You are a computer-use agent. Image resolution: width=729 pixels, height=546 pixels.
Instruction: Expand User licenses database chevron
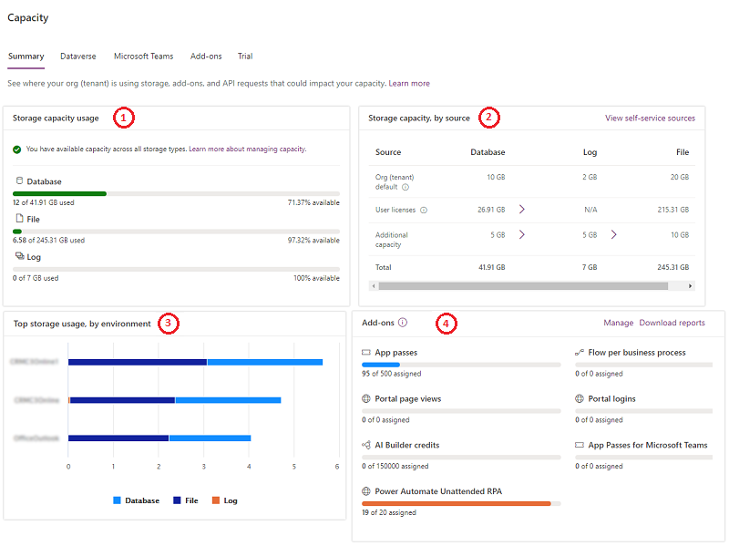click(522, 210)
